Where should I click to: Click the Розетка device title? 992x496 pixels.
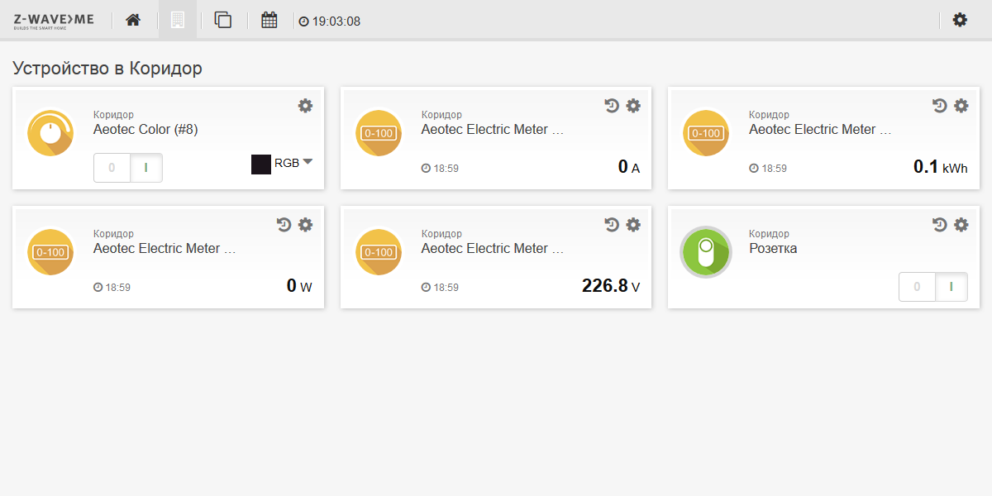tap(773, 248)
